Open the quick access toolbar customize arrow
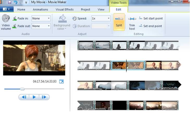This screenshot has width=190, height=114. [26, 2]
